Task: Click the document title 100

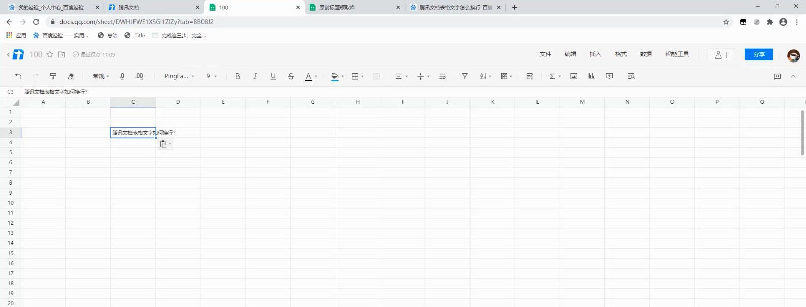Action: (x=36, y=54)
